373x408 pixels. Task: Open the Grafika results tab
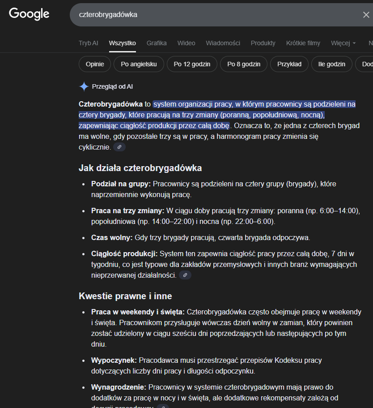coord(157,43)
